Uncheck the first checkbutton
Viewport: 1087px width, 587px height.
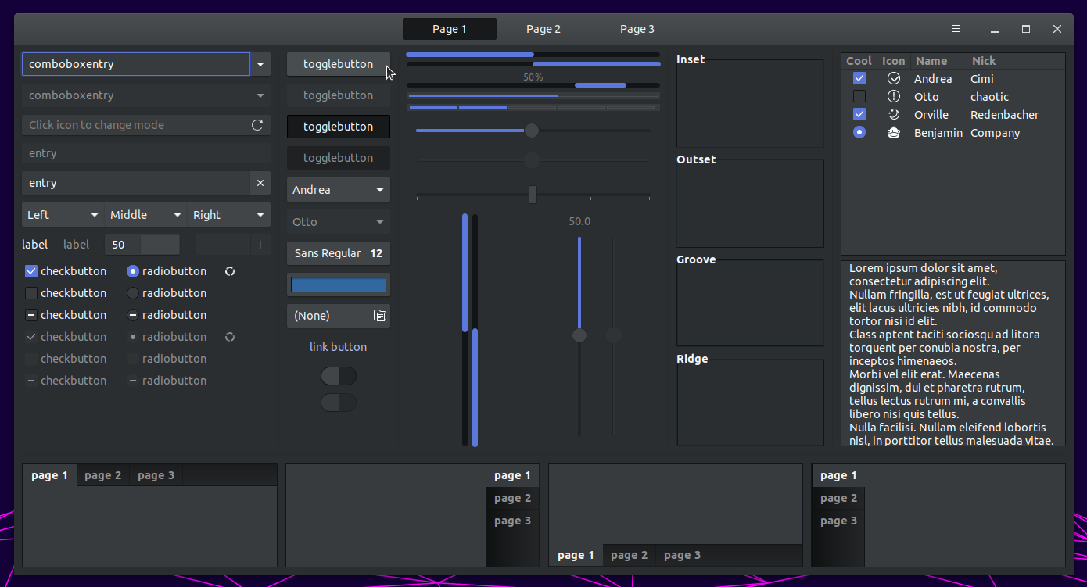click(x=30, y=270)
